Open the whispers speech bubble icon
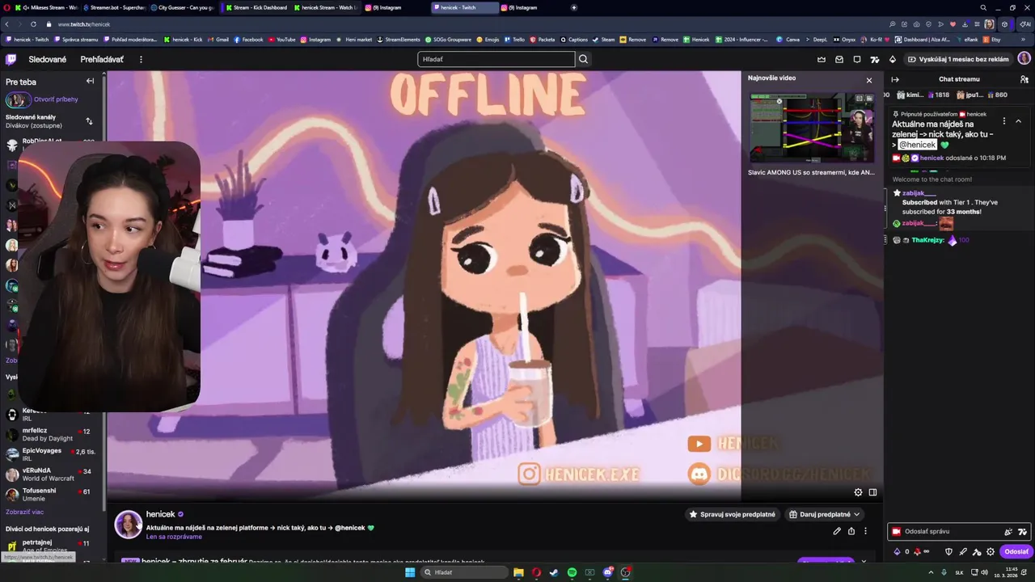This screenshot has width=1035, height=582. pyautogui.click(x=857, y=59)
